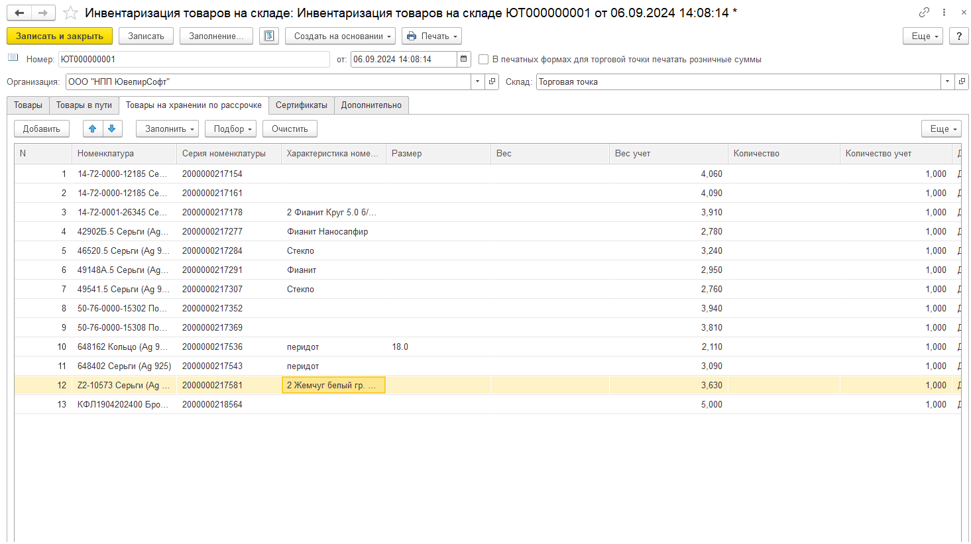971x544 pixels.
Task: Select row 'КФЛ1904202400 Бро...'
Action: pos(487,404)
